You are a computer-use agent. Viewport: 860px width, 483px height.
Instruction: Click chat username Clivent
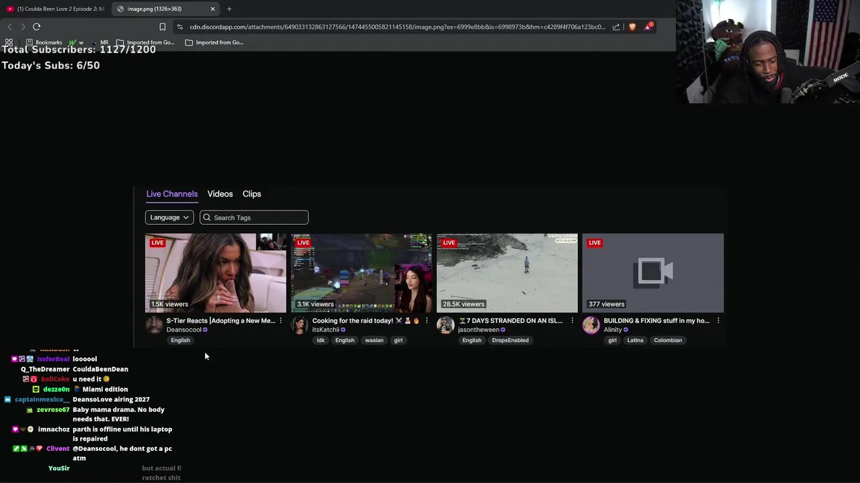coord(58,448)
